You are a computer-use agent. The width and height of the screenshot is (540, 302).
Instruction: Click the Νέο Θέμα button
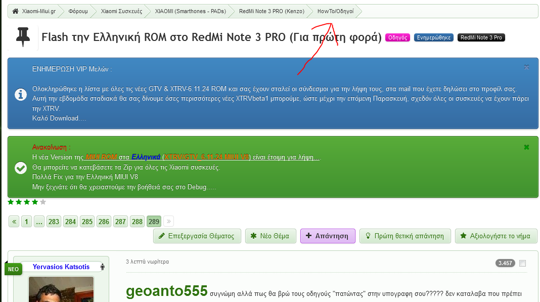pyautogui.click(x=271, y=236)
